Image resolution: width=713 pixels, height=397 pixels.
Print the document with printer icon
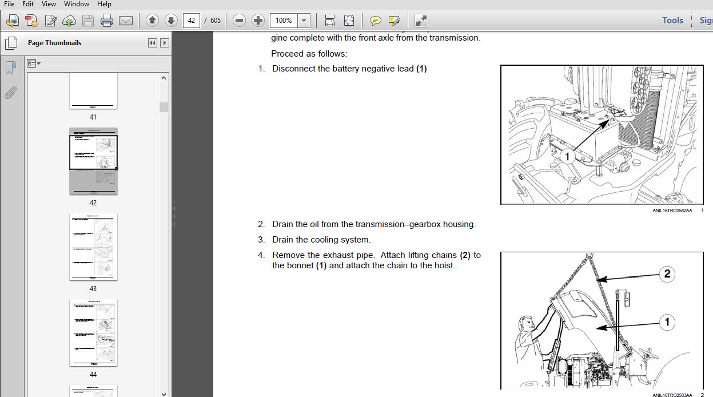coord(107,21)
